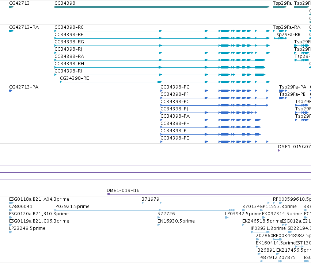This screenshot has height=263, width=311.
Task: Select protein CG34398-PF
Action: tap(174, 94)
